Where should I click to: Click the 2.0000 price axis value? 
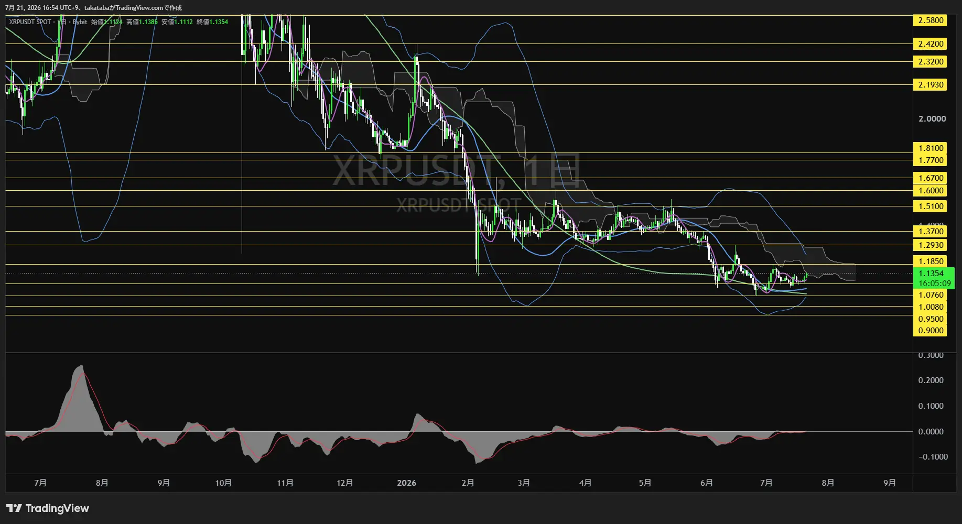pyautogui.click(x=932, y=119)
